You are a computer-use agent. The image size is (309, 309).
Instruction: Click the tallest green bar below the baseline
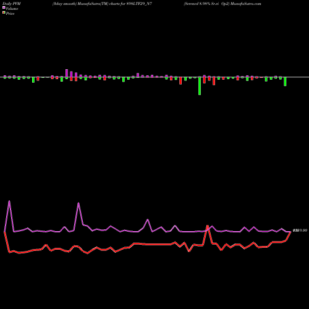coord(200,86)
